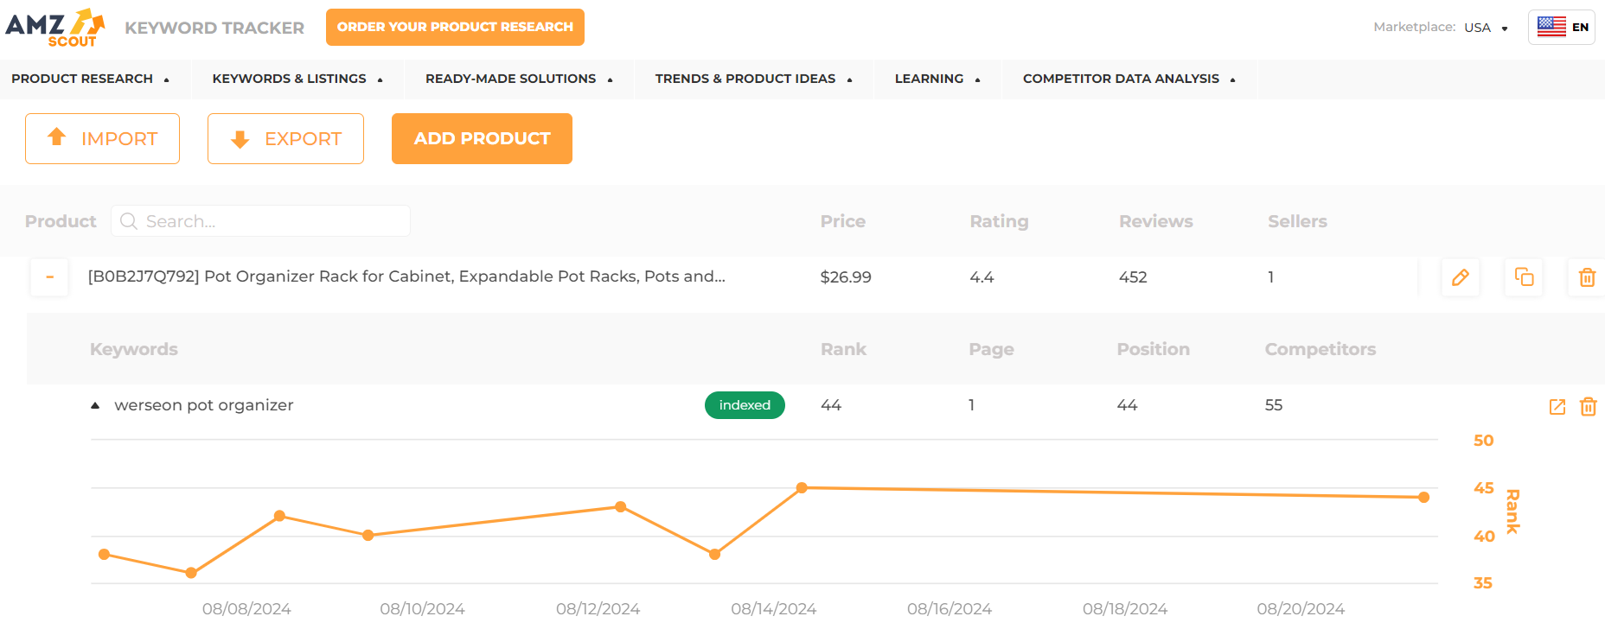Click the search magnifier icon
Screen dimensions: 1605x629
(x=129, y=221)
